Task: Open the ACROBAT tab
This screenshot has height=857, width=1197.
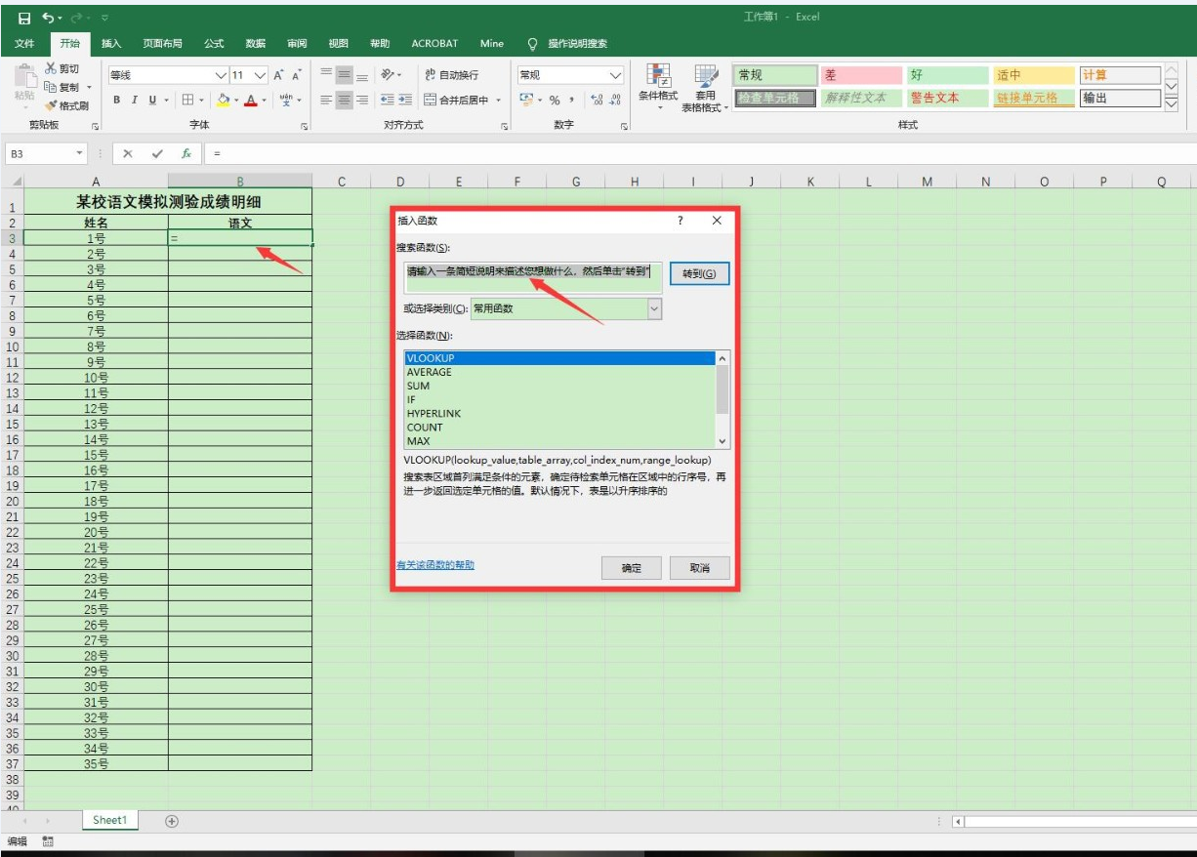Action: coord(434,44)
